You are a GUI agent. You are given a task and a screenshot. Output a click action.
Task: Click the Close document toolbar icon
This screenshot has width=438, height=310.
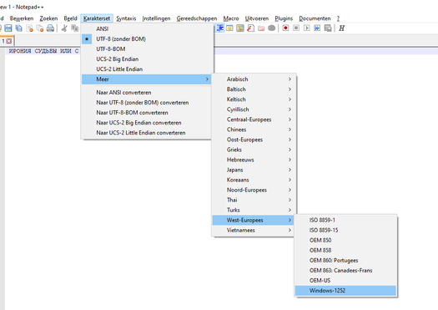tap(29, 28)
